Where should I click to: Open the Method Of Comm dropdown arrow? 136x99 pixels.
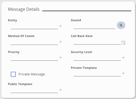click(61, 42)
